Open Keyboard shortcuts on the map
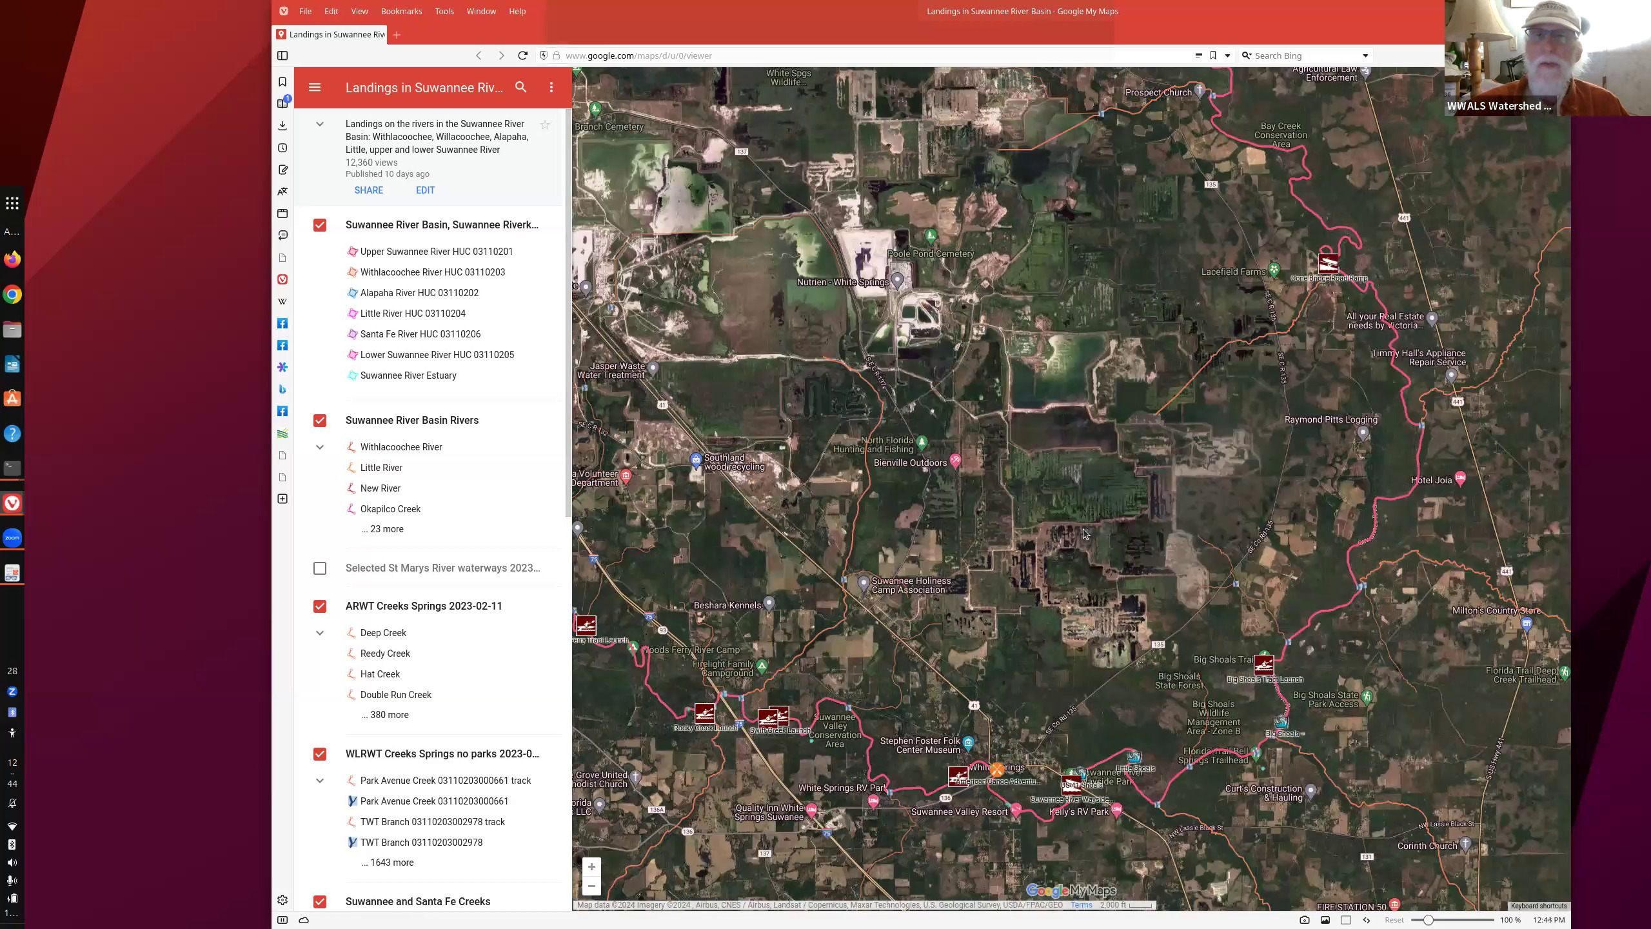The image size is (1651, 929). (1538, 906)
